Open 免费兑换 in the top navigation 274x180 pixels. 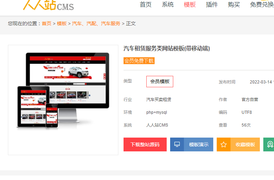(x=262, y=4)
